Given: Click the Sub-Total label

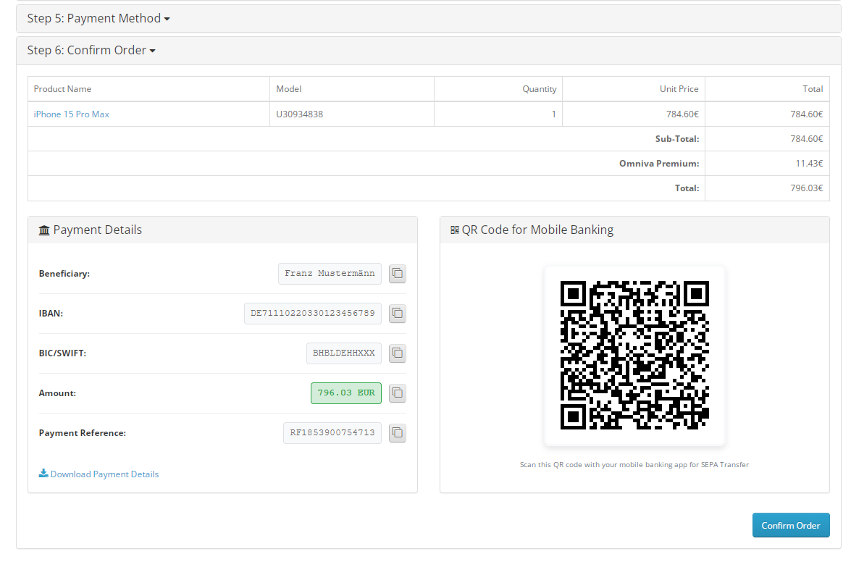Looking at the screenshot, I should [676, 139].
